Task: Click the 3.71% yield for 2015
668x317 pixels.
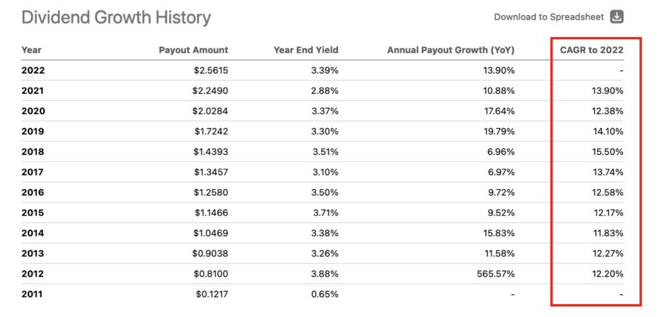Action: (324, 213)
